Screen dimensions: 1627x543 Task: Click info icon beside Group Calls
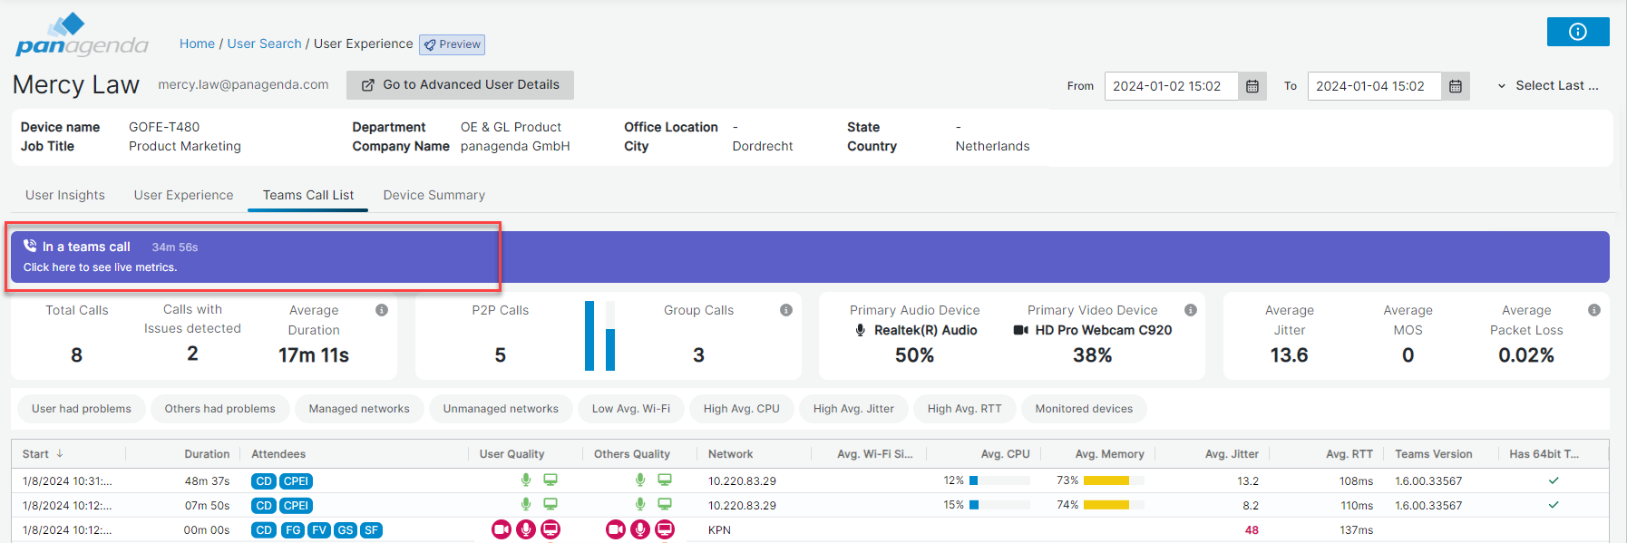(786, 310)
